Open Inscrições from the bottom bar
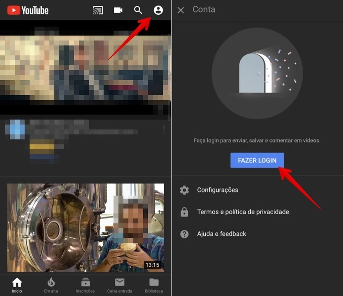The height and width of the screenshot is (296, 343). tap(85, 283)
